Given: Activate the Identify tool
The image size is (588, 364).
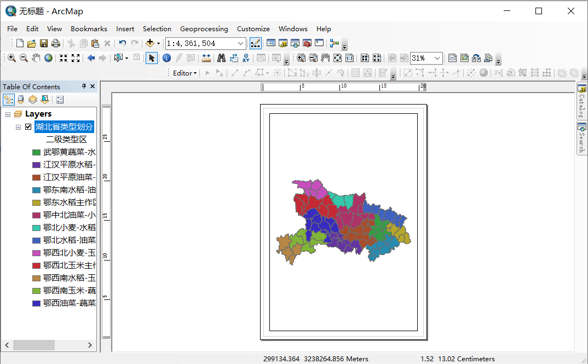Looking at the screenshot, I should coord(167,57).
